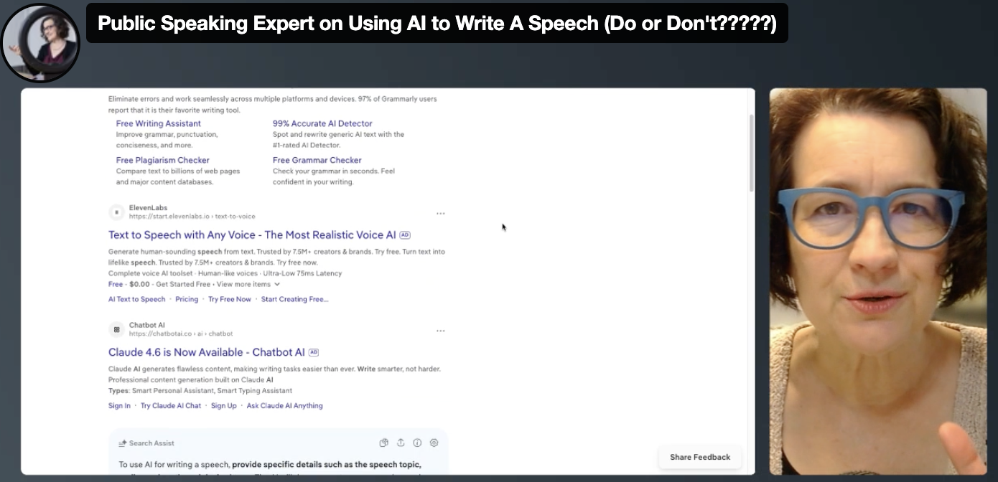This screenshot has width=998, height=482.
Task: Follow the 'AI Text to Speech' sitelink
Action: (x=136, y=299)
